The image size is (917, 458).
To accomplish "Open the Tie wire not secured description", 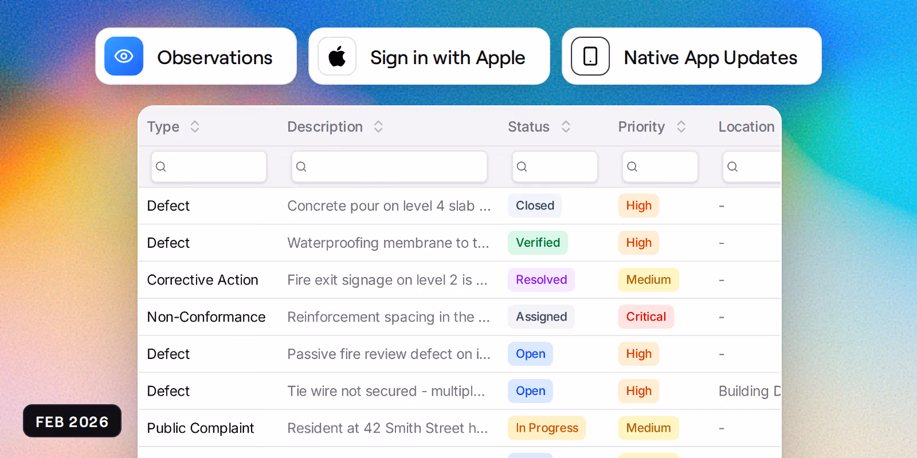I will [x=386, y=391].
